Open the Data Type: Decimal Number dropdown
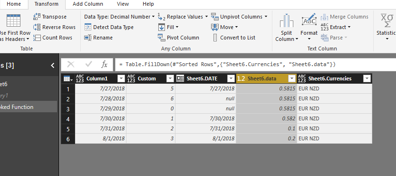Image resolution: width=396 pixels, height=176 pixels. [119, 17]
